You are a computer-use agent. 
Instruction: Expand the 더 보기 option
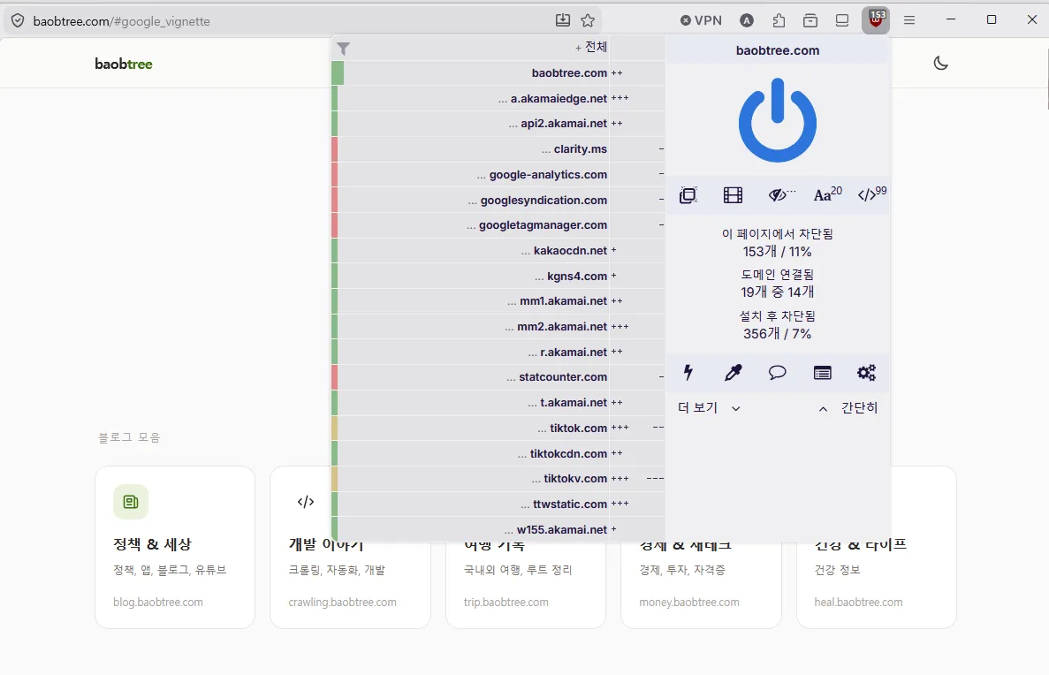pyautogui.click(x=709, y=407)
